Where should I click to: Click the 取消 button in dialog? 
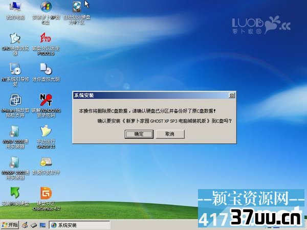point(170,134)
